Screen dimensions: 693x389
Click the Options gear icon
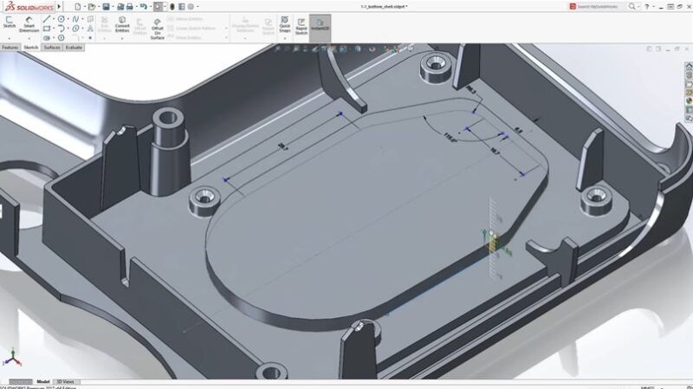tap(191, 7)
